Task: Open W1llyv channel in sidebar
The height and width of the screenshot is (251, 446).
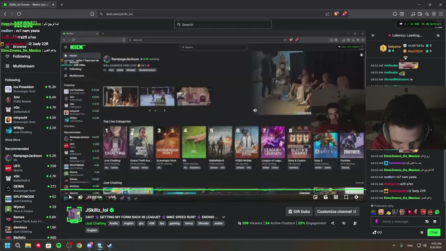Action: [31, 130]
